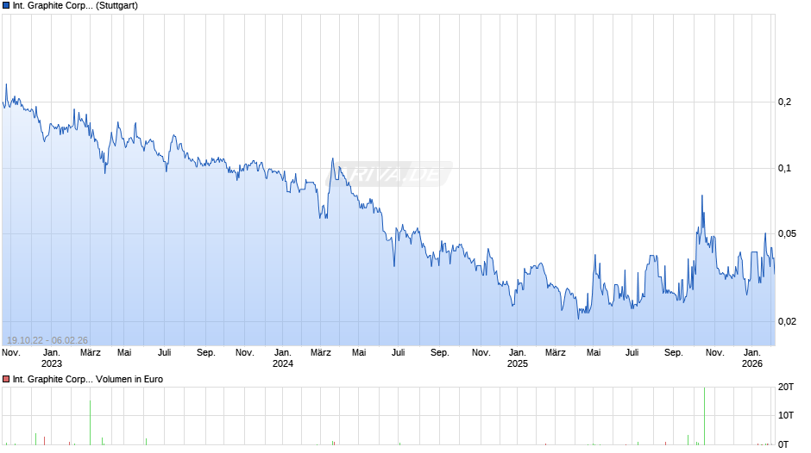811x453 pixels.
Task: Click the 10T volume axis label
Action: point(786,415)
